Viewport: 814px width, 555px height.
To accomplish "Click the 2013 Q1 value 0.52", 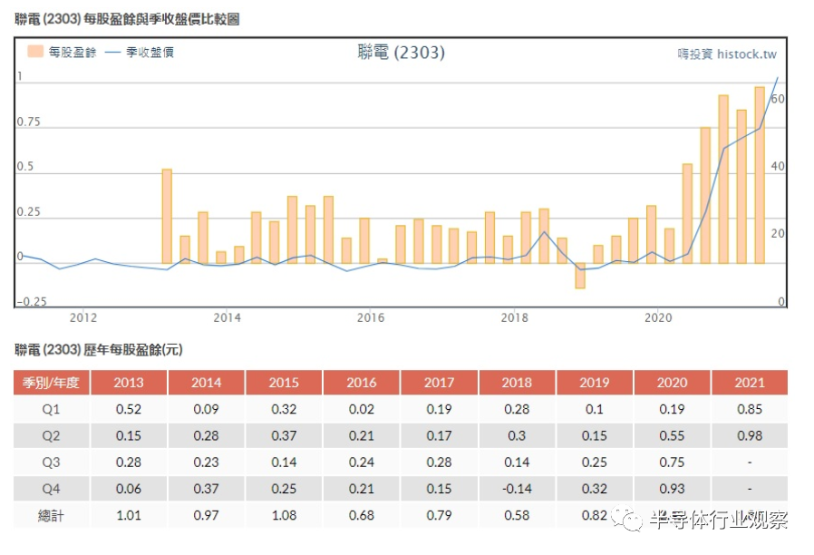I will tap(129, 409).
